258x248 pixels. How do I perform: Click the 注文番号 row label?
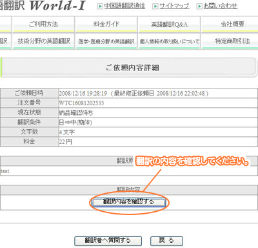click(x=29, y=103)
